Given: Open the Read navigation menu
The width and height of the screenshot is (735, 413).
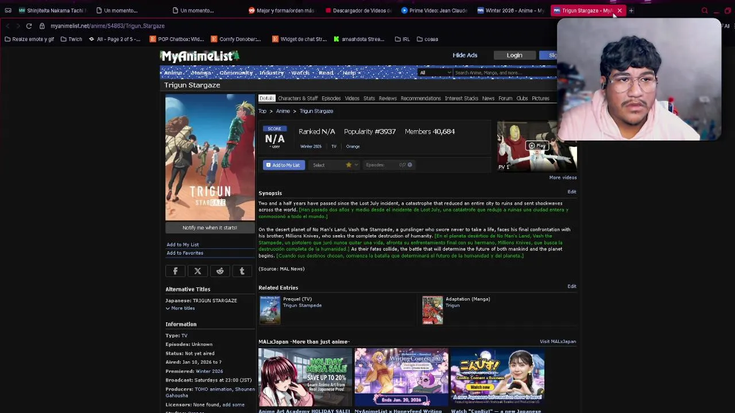Looking at the screenshot, I should (326, 73).
